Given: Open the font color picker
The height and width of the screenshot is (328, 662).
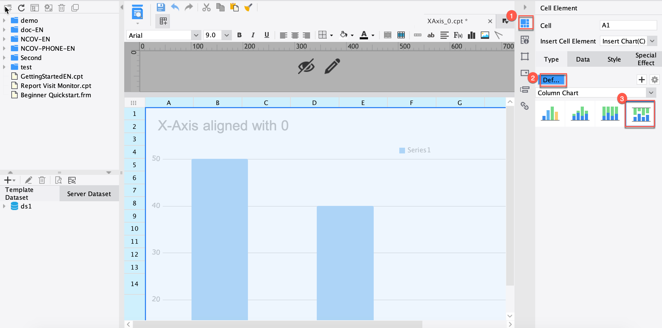Looking at the screenshot, I should pyautogui.click(x=364, y=35).
